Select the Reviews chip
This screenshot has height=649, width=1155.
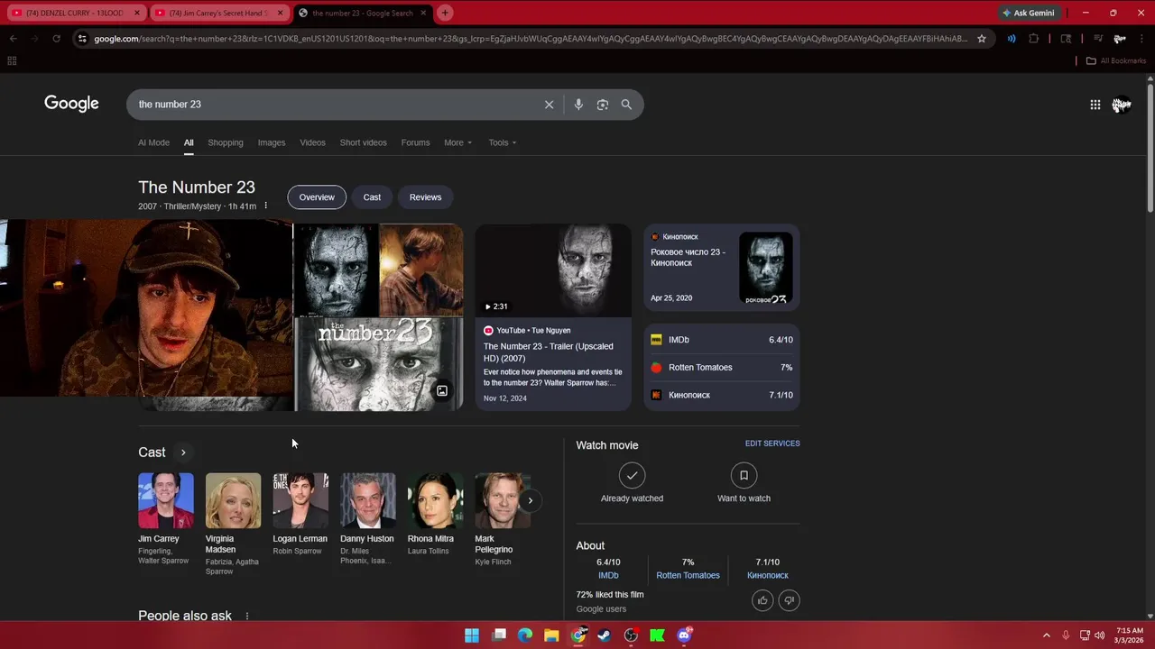tap(425, 197)
